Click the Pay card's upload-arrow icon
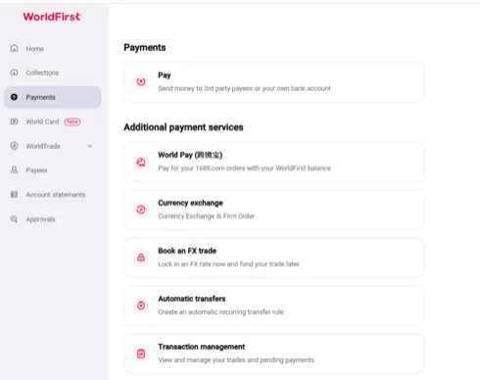This screenshot has width=480, height=380. coord(141,81)
